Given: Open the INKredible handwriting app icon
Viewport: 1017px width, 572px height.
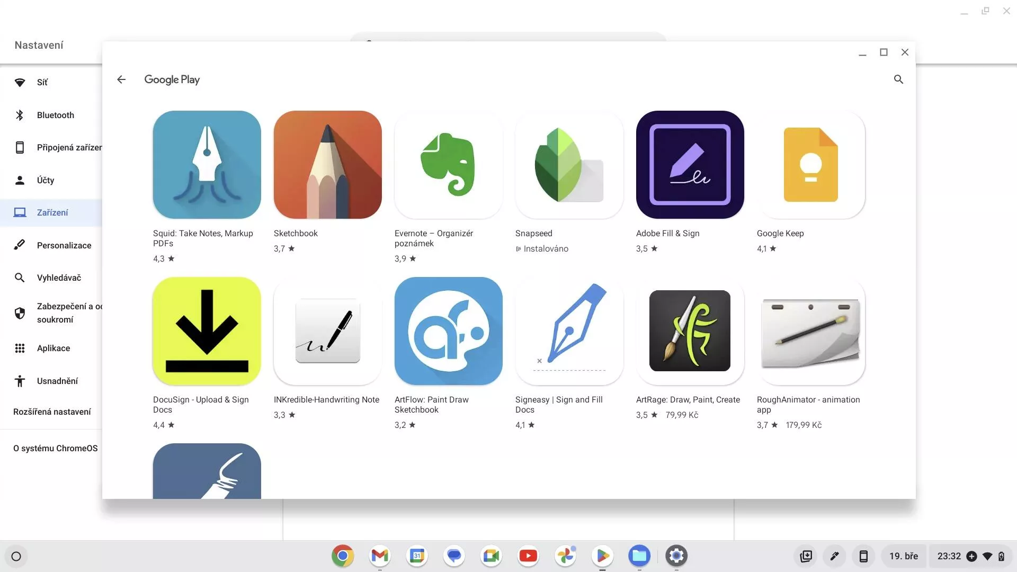Looking at the screenshot, I should coord(327,331).
